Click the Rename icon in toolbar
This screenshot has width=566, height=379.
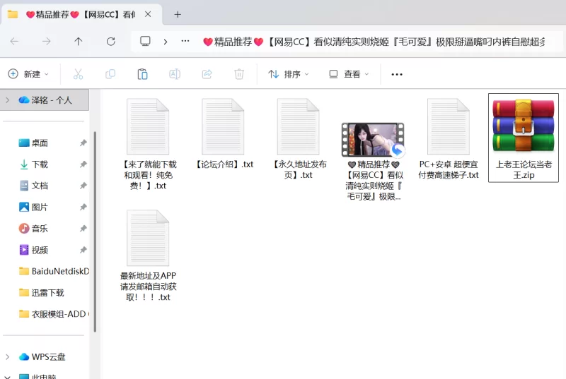click(175, 74)
